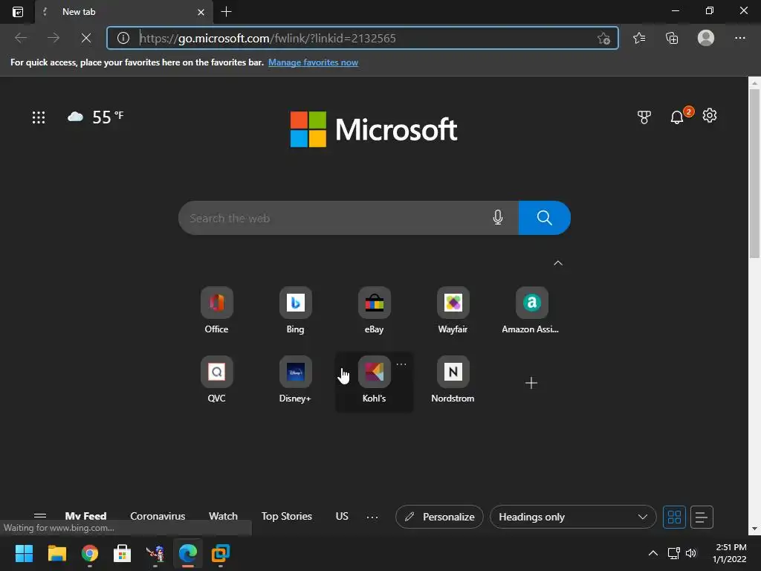
Task: Open Microsoft Store from taskbar
Action: tap(123, 553)
